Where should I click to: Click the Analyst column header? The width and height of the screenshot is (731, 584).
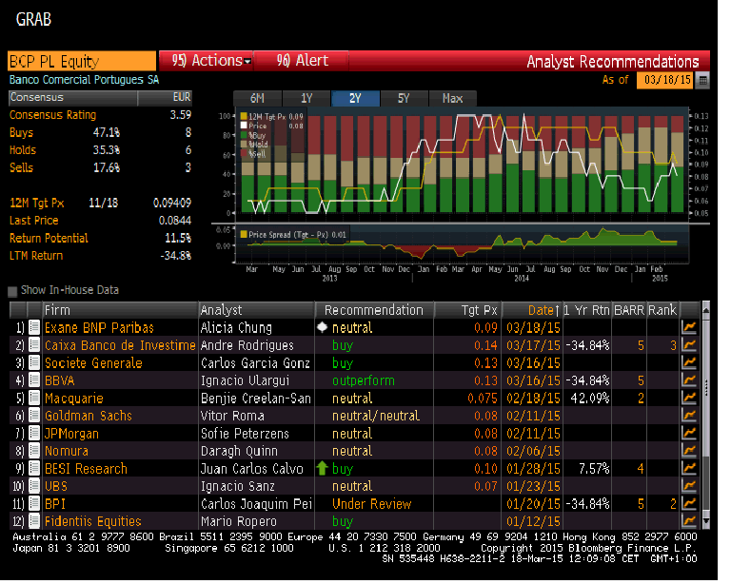(256, 310)
